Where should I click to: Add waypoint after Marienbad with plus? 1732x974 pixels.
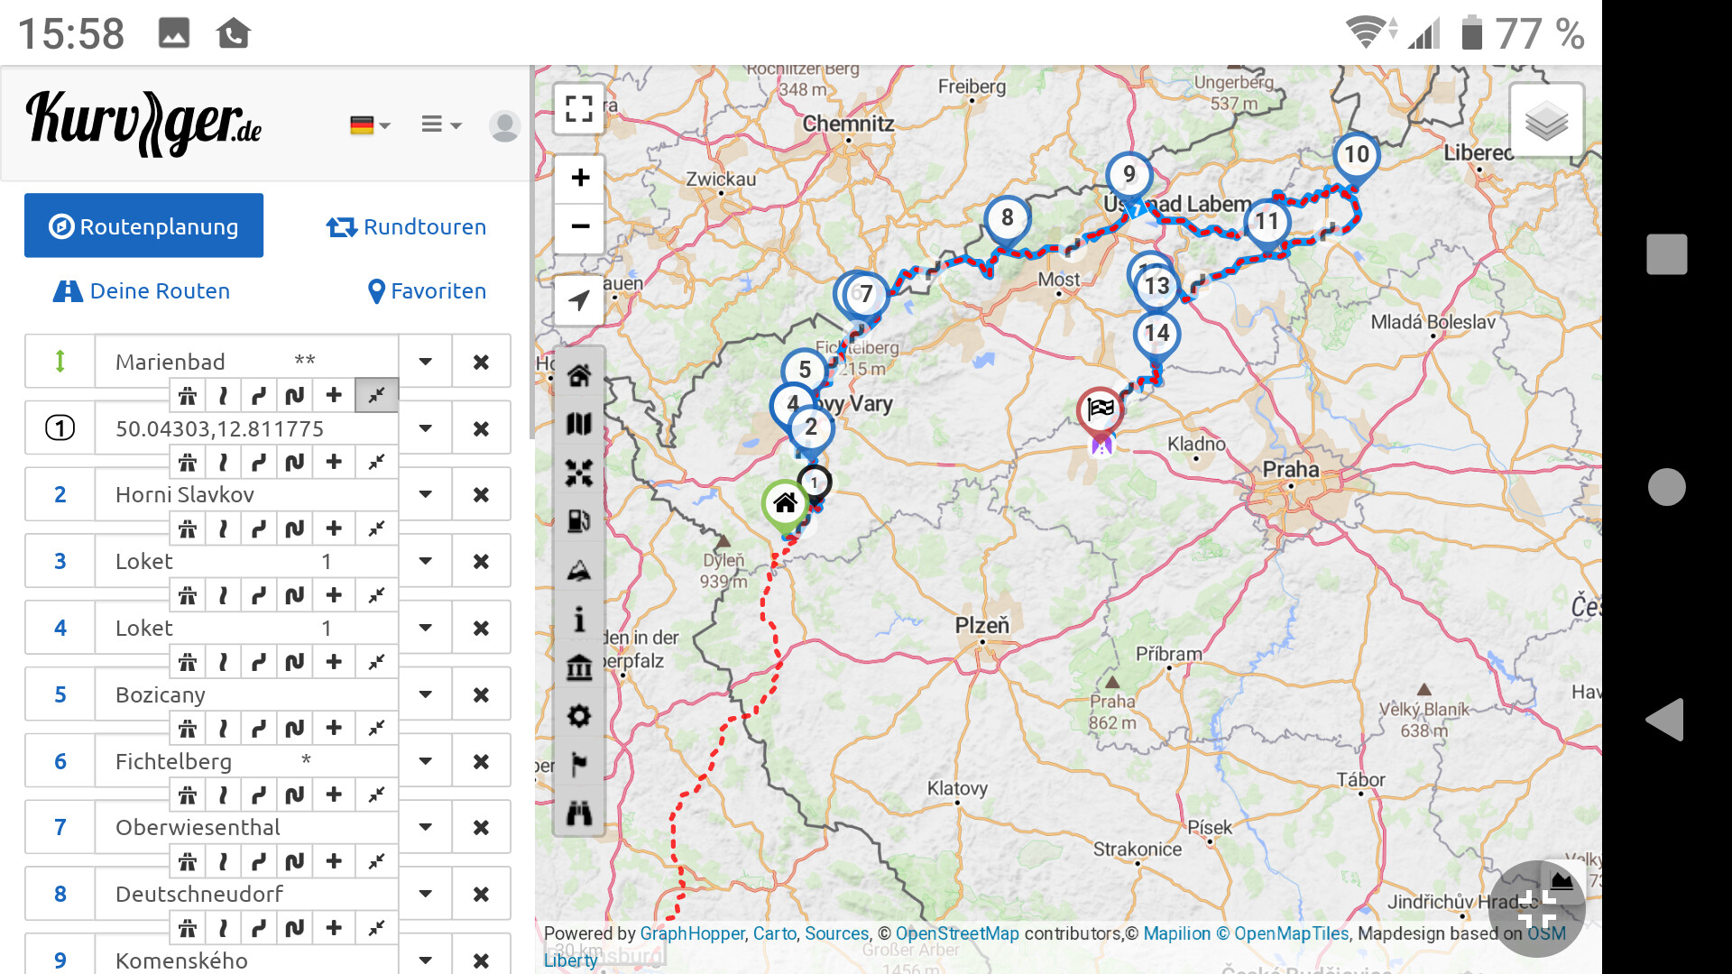click(x=334, y=395)
